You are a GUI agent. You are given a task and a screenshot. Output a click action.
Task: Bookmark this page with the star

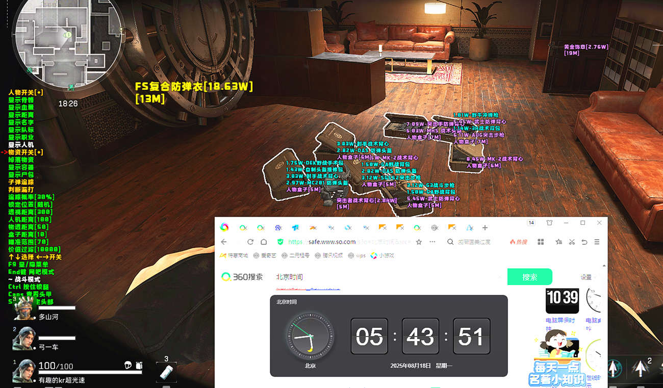tap(419, 242)
